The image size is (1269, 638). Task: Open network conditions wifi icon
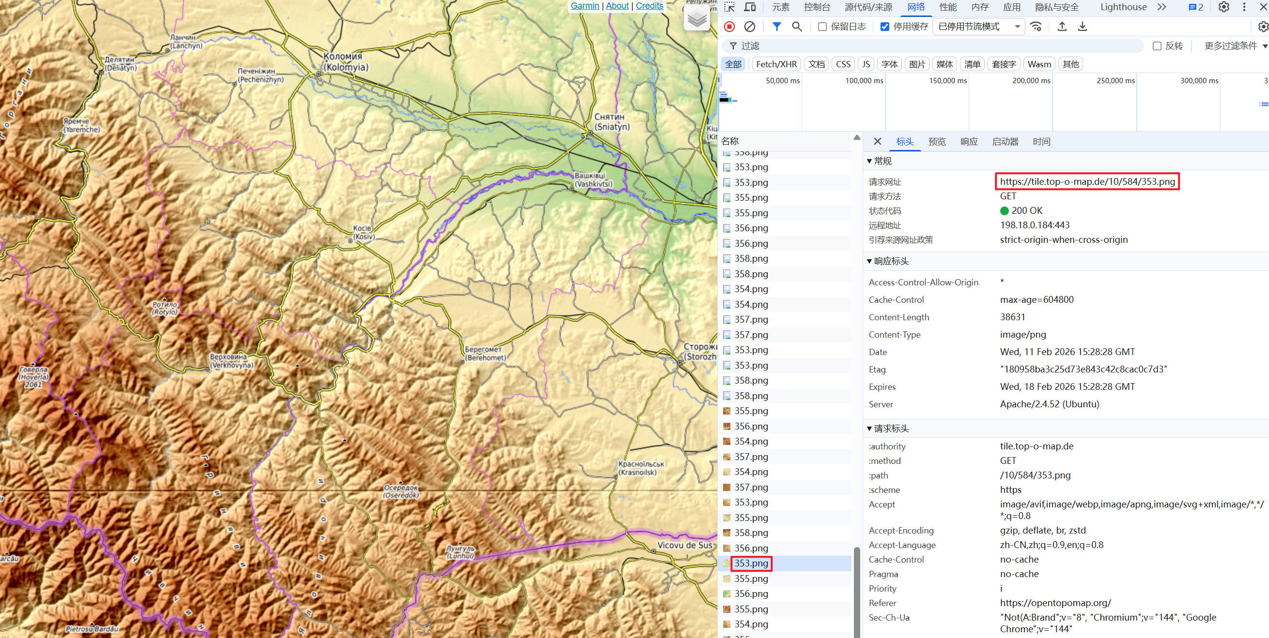point(1036,27)
